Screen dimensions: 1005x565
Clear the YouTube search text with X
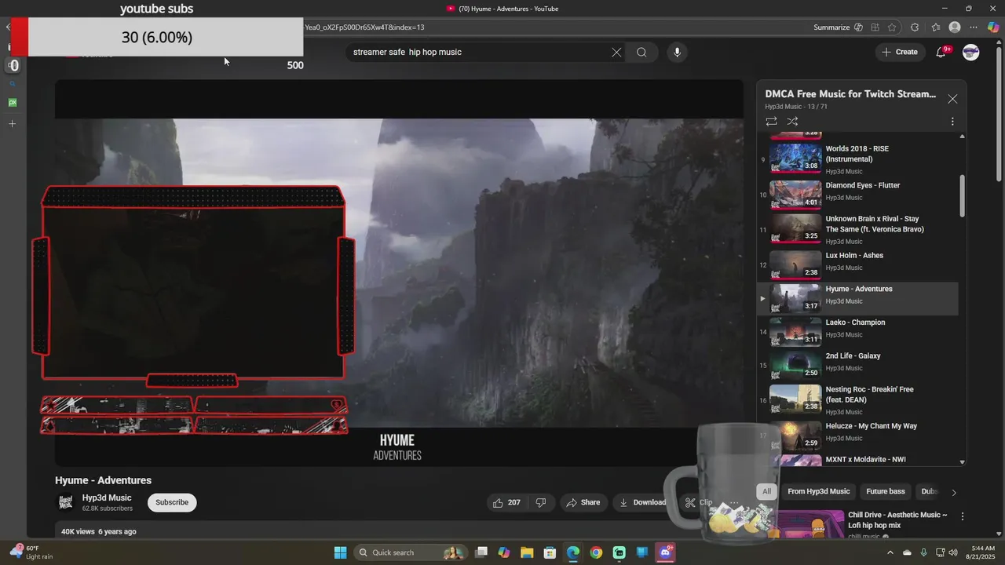click(x=616, y=53)
